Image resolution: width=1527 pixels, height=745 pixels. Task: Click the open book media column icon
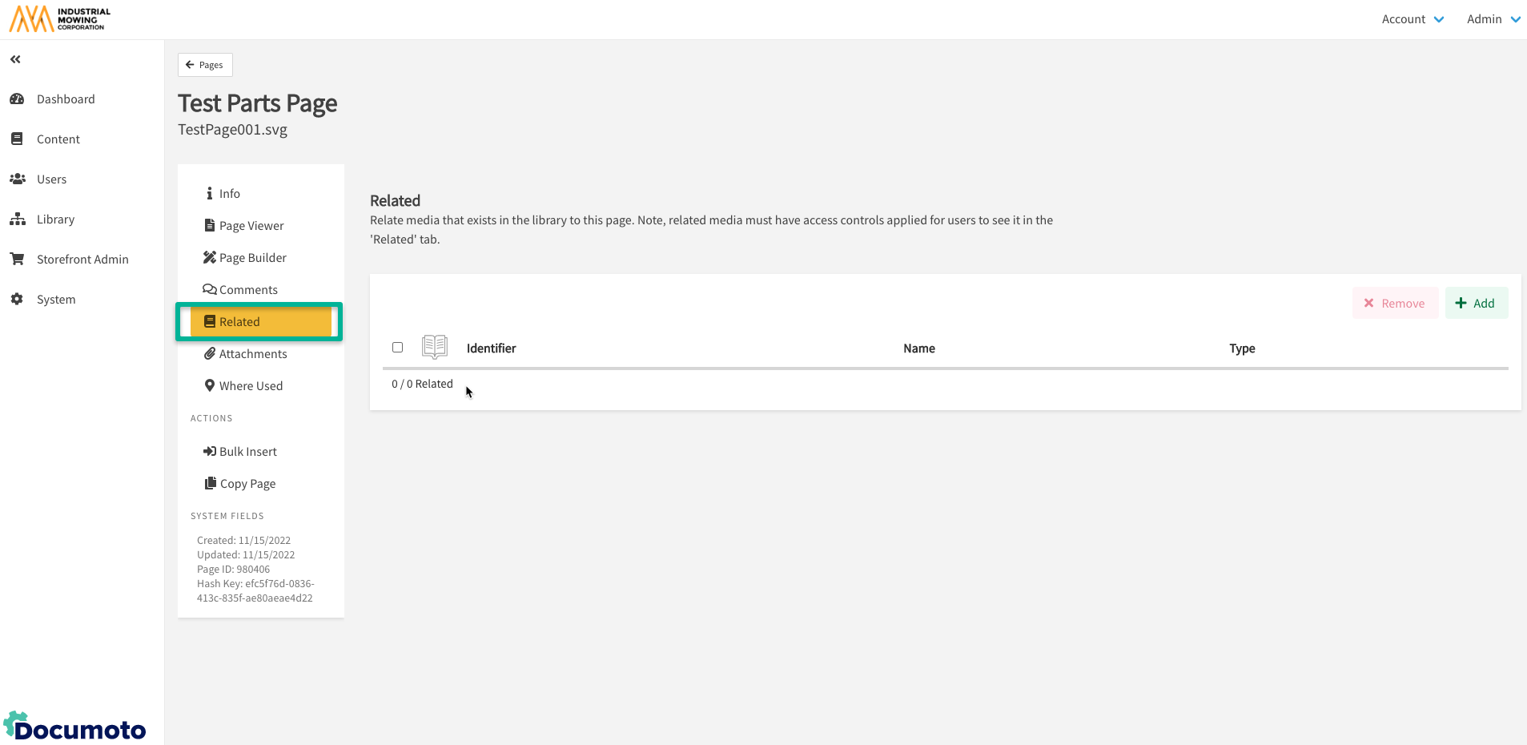(x=434, y=347)
